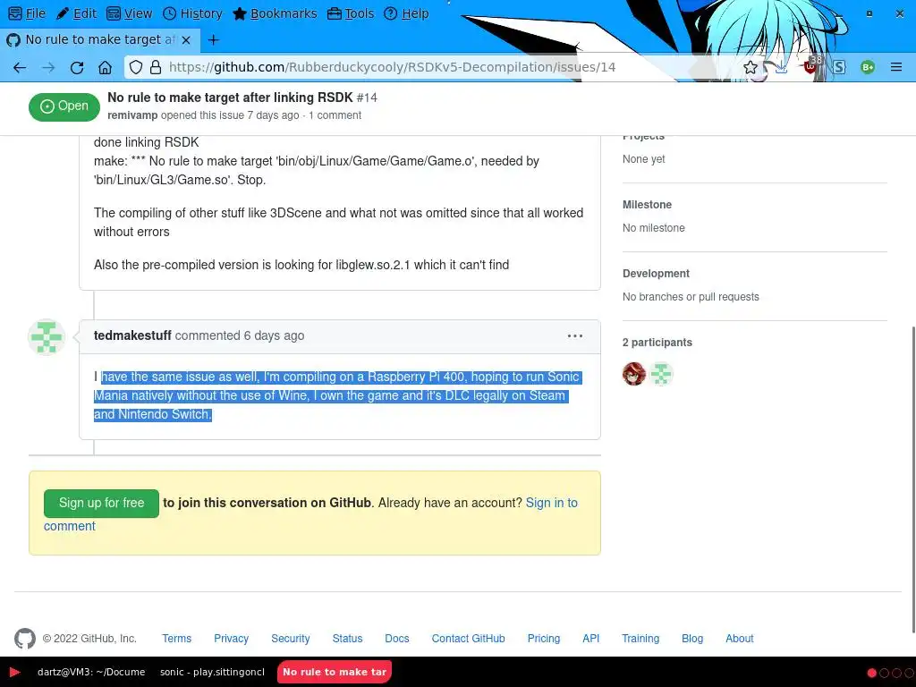Open the browser downloads panel

click(x=781, y=67)
